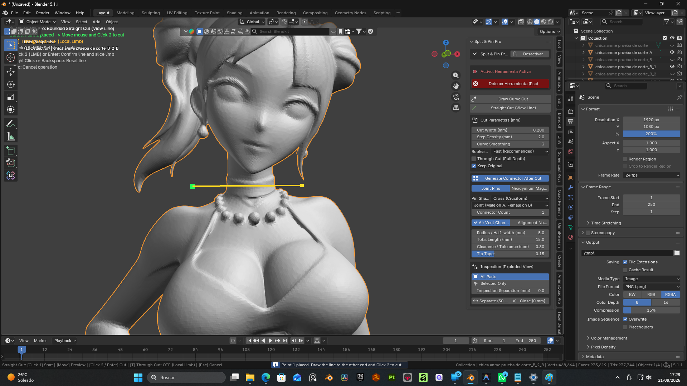Switch to the Sculpting workspace tab
This screenshot has height=386, width=687.
151,13
